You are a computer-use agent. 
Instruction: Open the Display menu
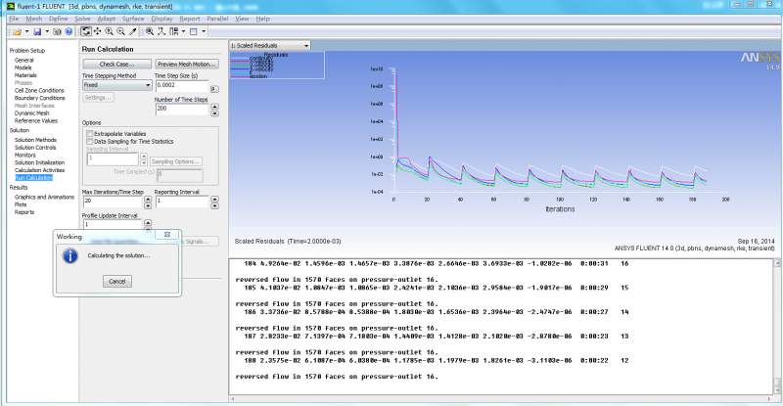tap(161, 19)
